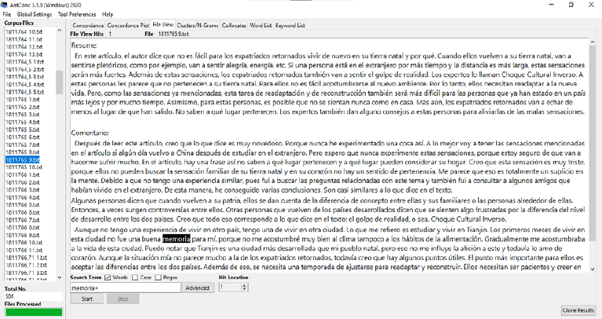Screen dimensions: 602x319
Task: Click corpus file list scroll-up arrow
Action: [60, 31]
